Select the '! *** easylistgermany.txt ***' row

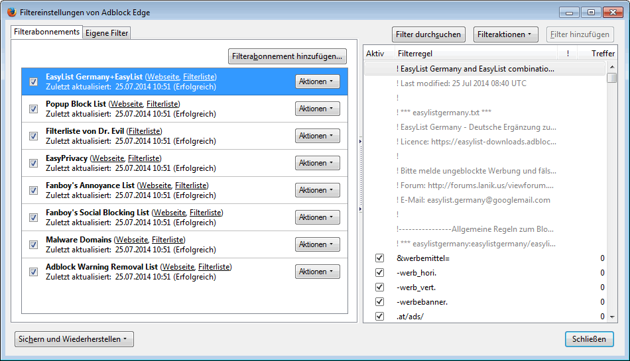click(x=485, y=113)
